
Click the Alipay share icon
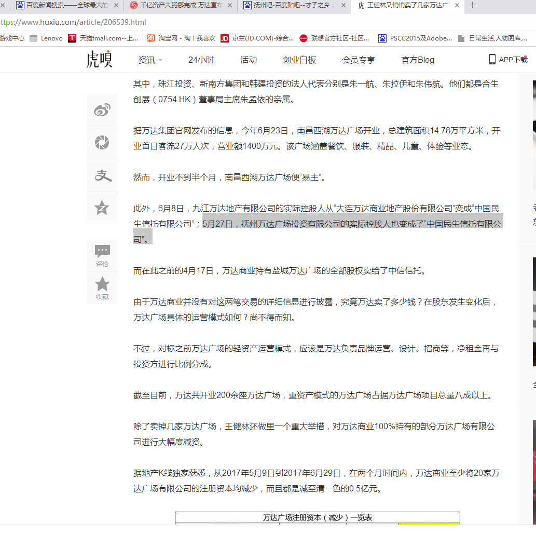point(103,175)
